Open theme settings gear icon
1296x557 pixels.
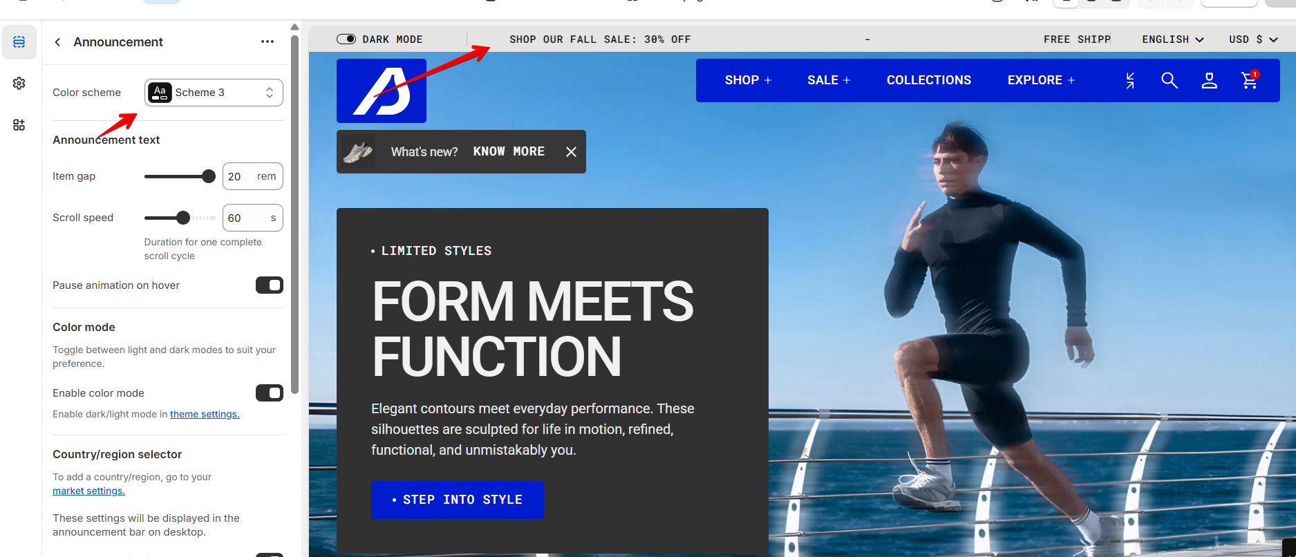(19, 84)
